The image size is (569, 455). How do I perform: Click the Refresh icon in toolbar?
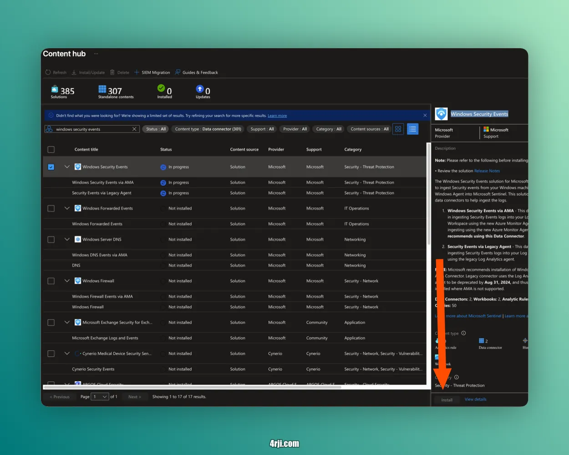pyautogui.click(x=48, y=72)
